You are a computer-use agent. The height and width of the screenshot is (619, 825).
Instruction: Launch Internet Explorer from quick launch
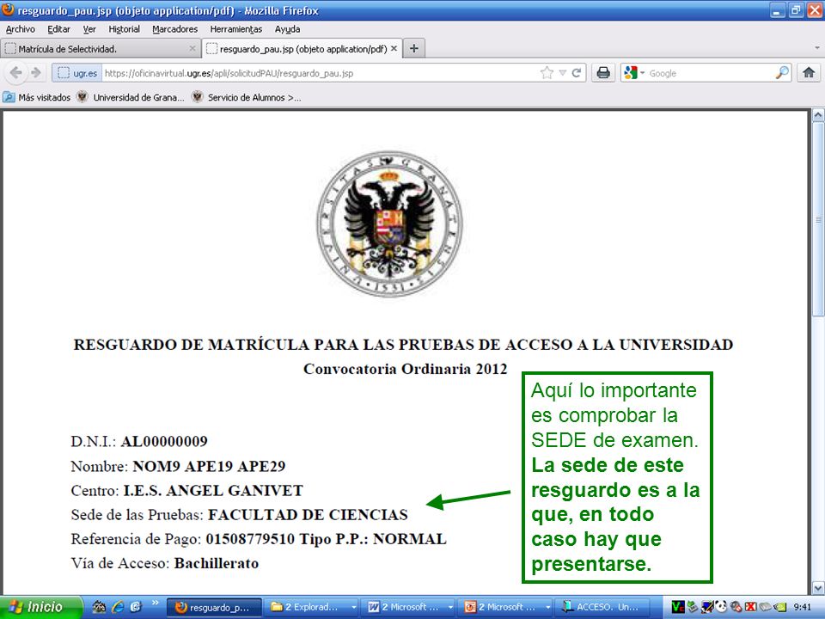(x=118, y=607)
